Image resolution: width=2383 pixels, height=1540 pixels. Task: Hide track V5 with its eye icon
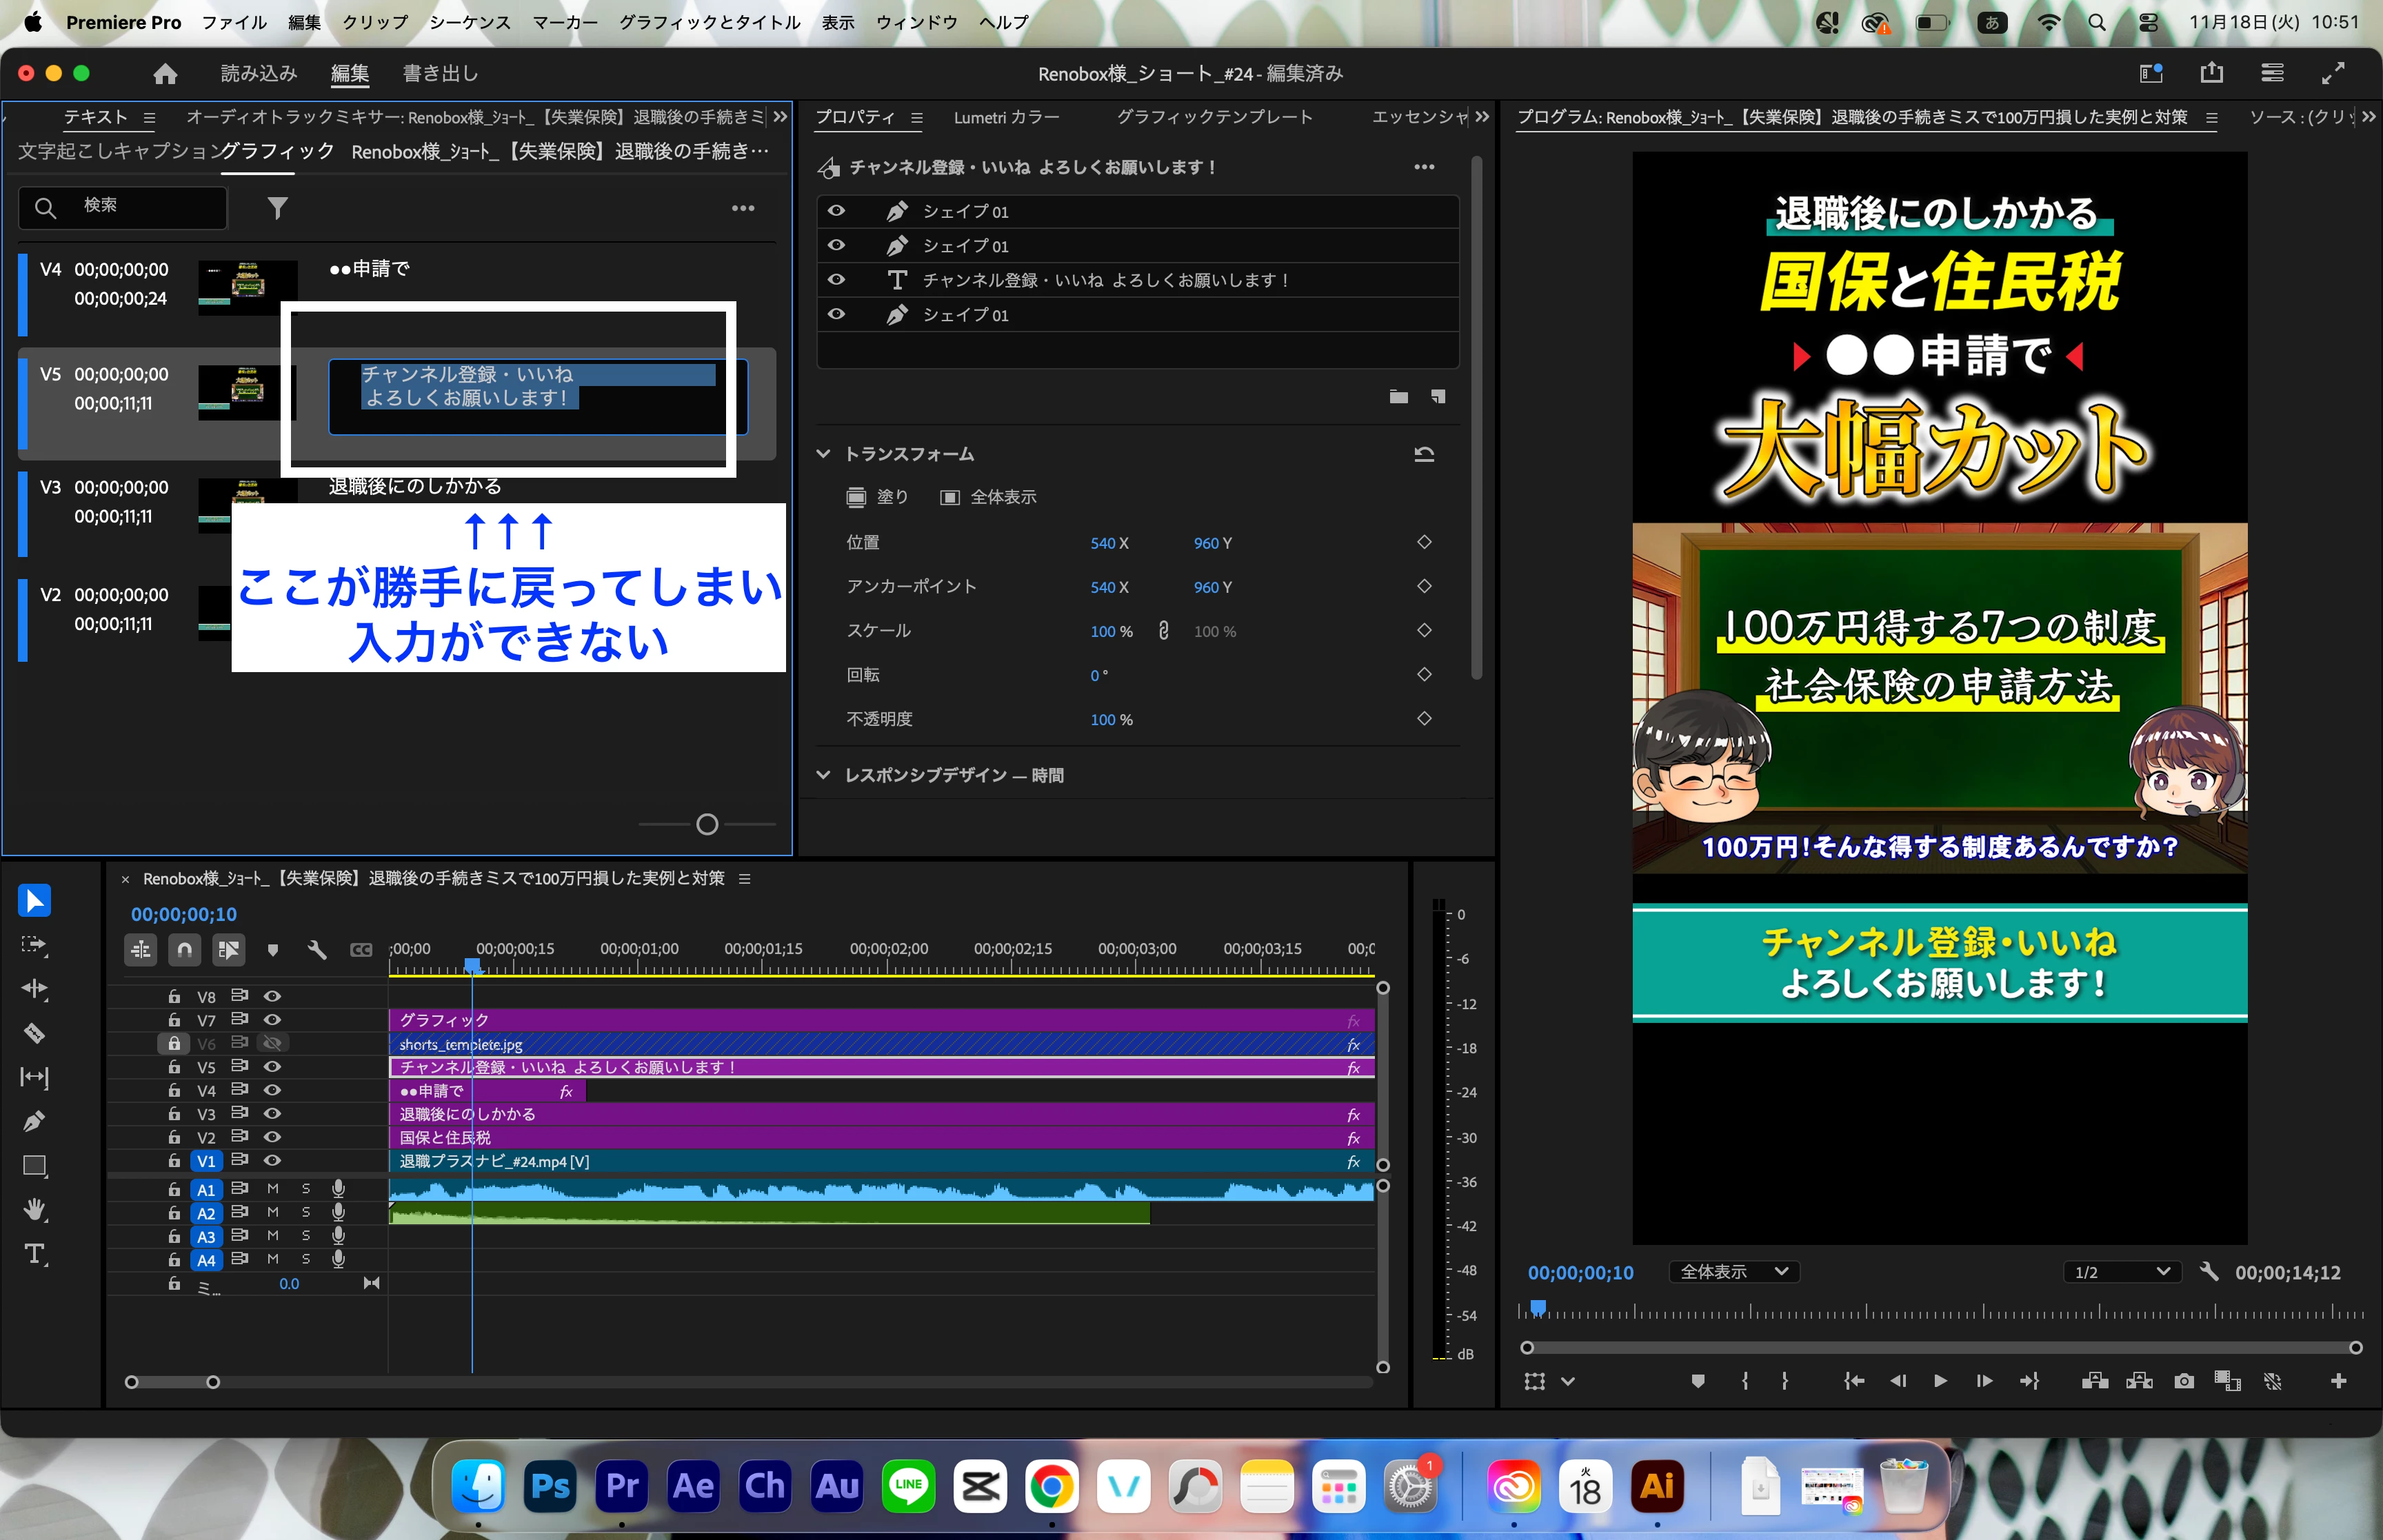pos(272,1067)
